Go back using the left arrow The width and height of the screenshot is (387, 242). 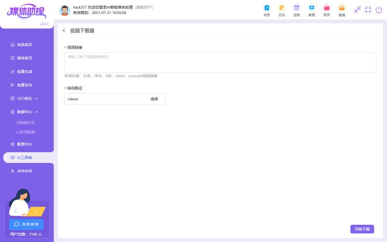click(64, 30)
